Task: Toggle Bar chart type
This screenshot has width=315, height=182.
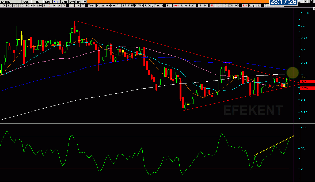Action: tap(169, 5)
